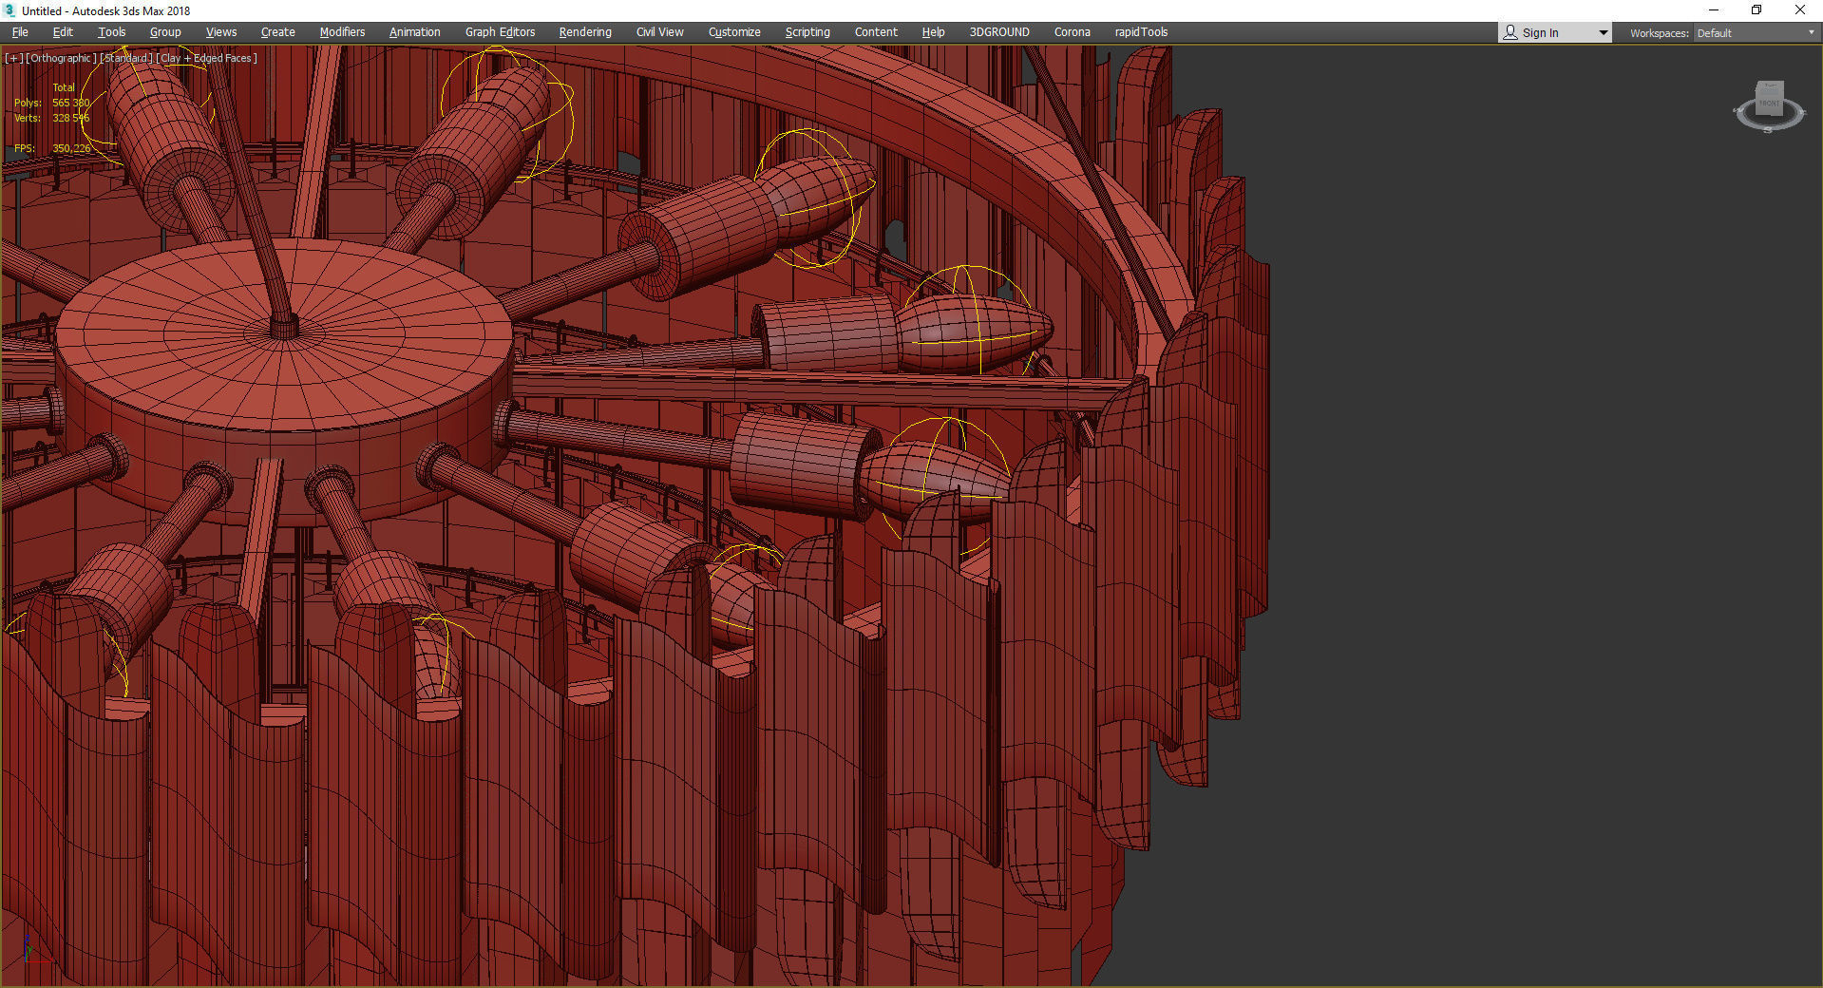1823x988 pixels.
Task: Close the 3ds Max window
Action: coord(1800,10)
